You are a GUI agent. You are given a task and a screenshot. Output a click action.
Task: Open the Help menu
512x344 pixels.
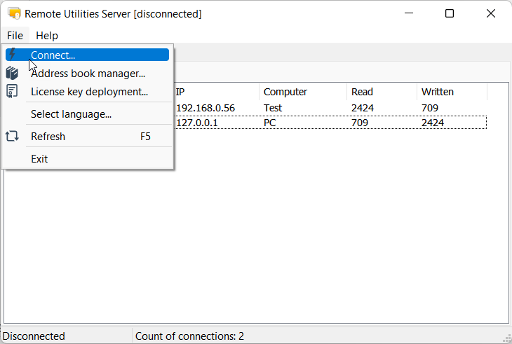[x=47, y=35]
